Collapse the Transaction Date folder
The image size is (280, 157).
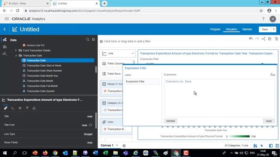point(16,55)
